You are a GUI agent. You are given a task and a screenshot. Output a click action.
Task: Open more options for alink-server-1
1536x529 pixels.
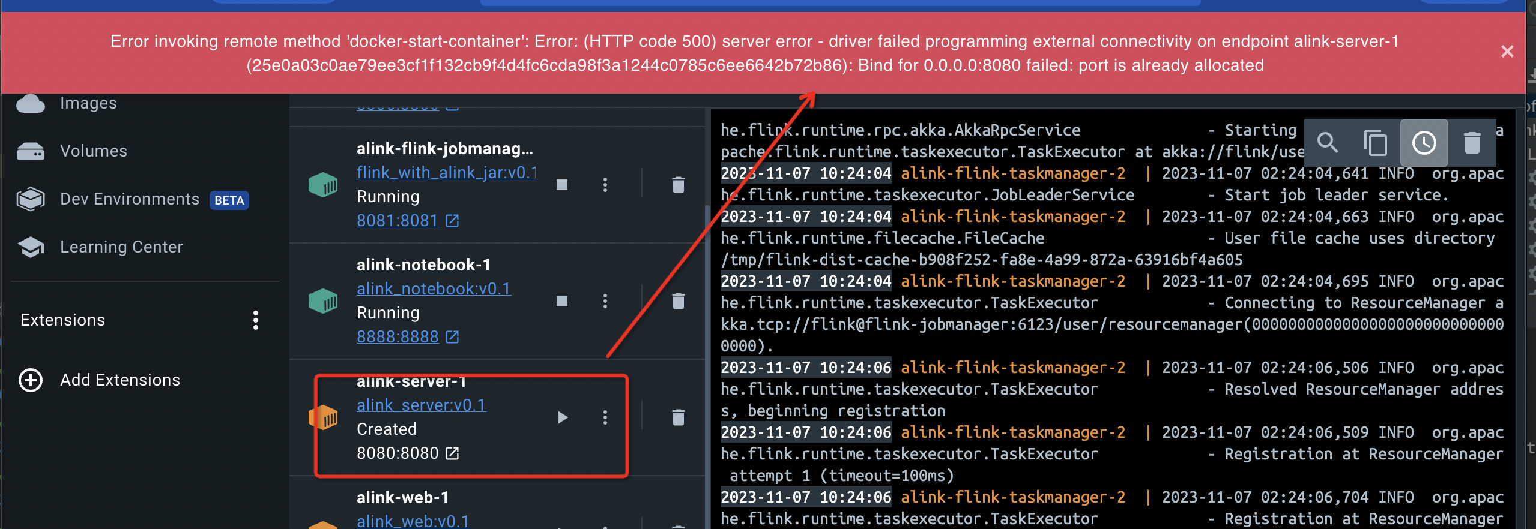pyautogui.click(x=605, y=417)
